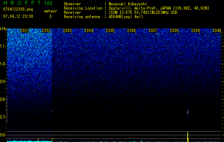Click the 2332 time marker

46,31
